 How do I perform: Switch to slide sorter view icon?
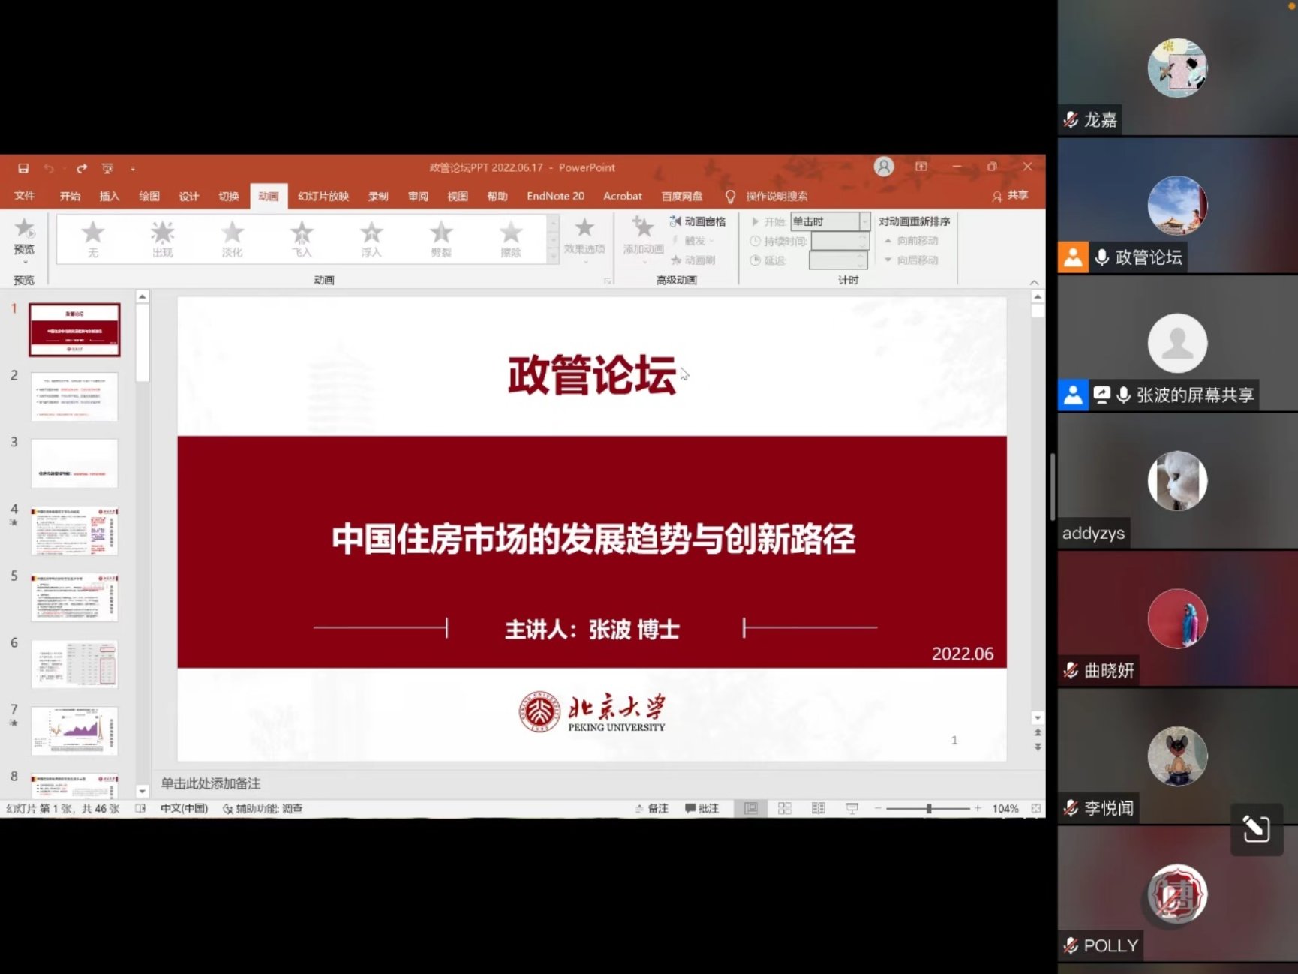(x=785, y=808)
